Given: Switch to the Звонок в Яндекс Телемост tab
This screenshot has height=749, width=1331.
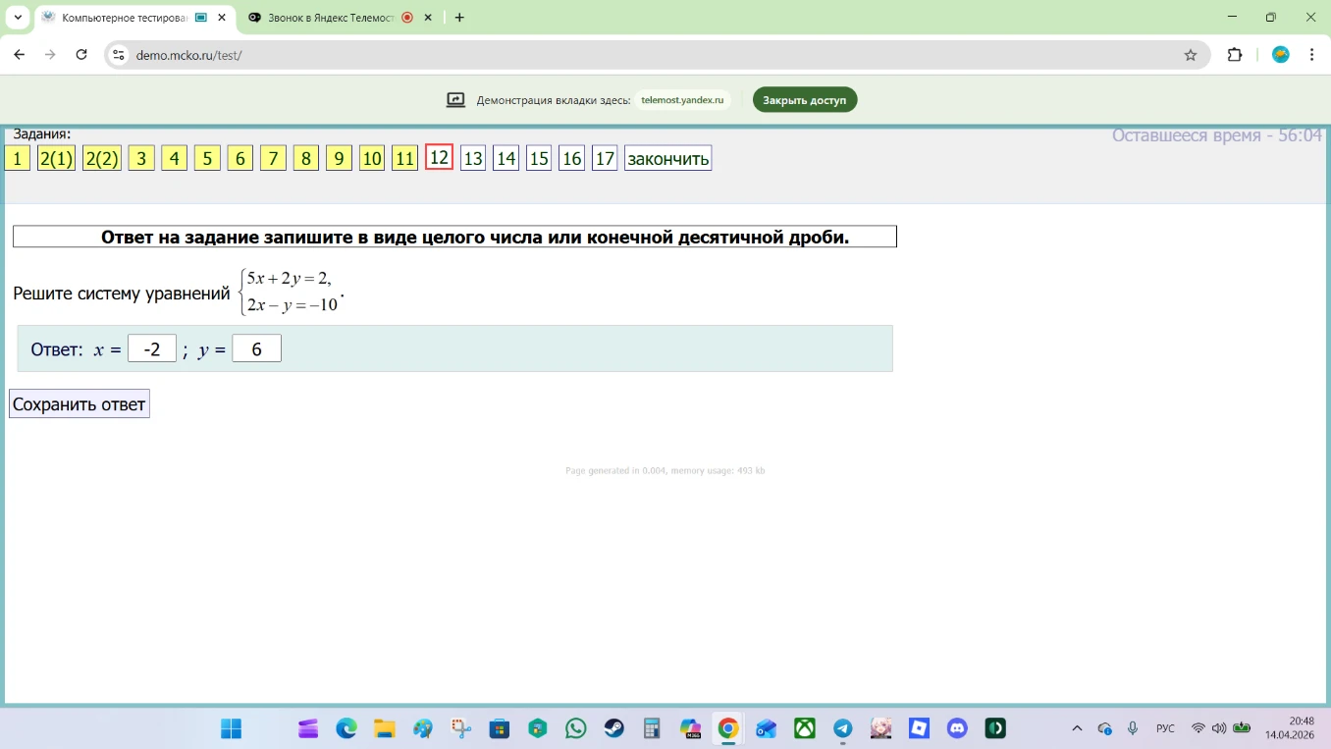Looking at the screenshot, I should 340,18.
